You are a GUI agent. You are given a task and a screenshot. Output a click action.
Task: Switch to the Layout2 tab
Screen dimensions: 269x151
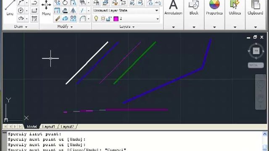67,127
